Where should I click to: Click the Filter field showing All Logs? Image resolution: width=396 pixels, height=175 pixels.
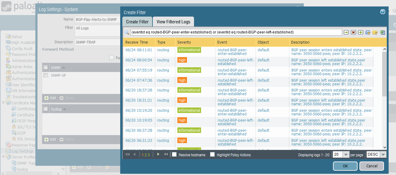tap(97, 31)
